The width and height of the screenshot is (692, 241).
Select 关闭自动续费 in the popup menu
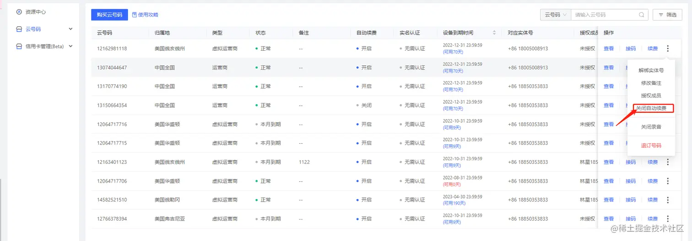click(651, 108)
